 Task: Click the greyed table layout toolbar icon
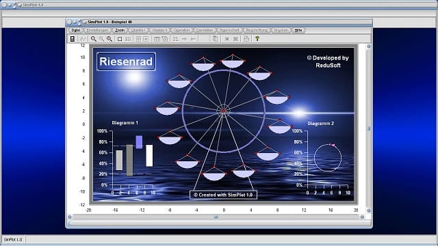tap(157, 39)
